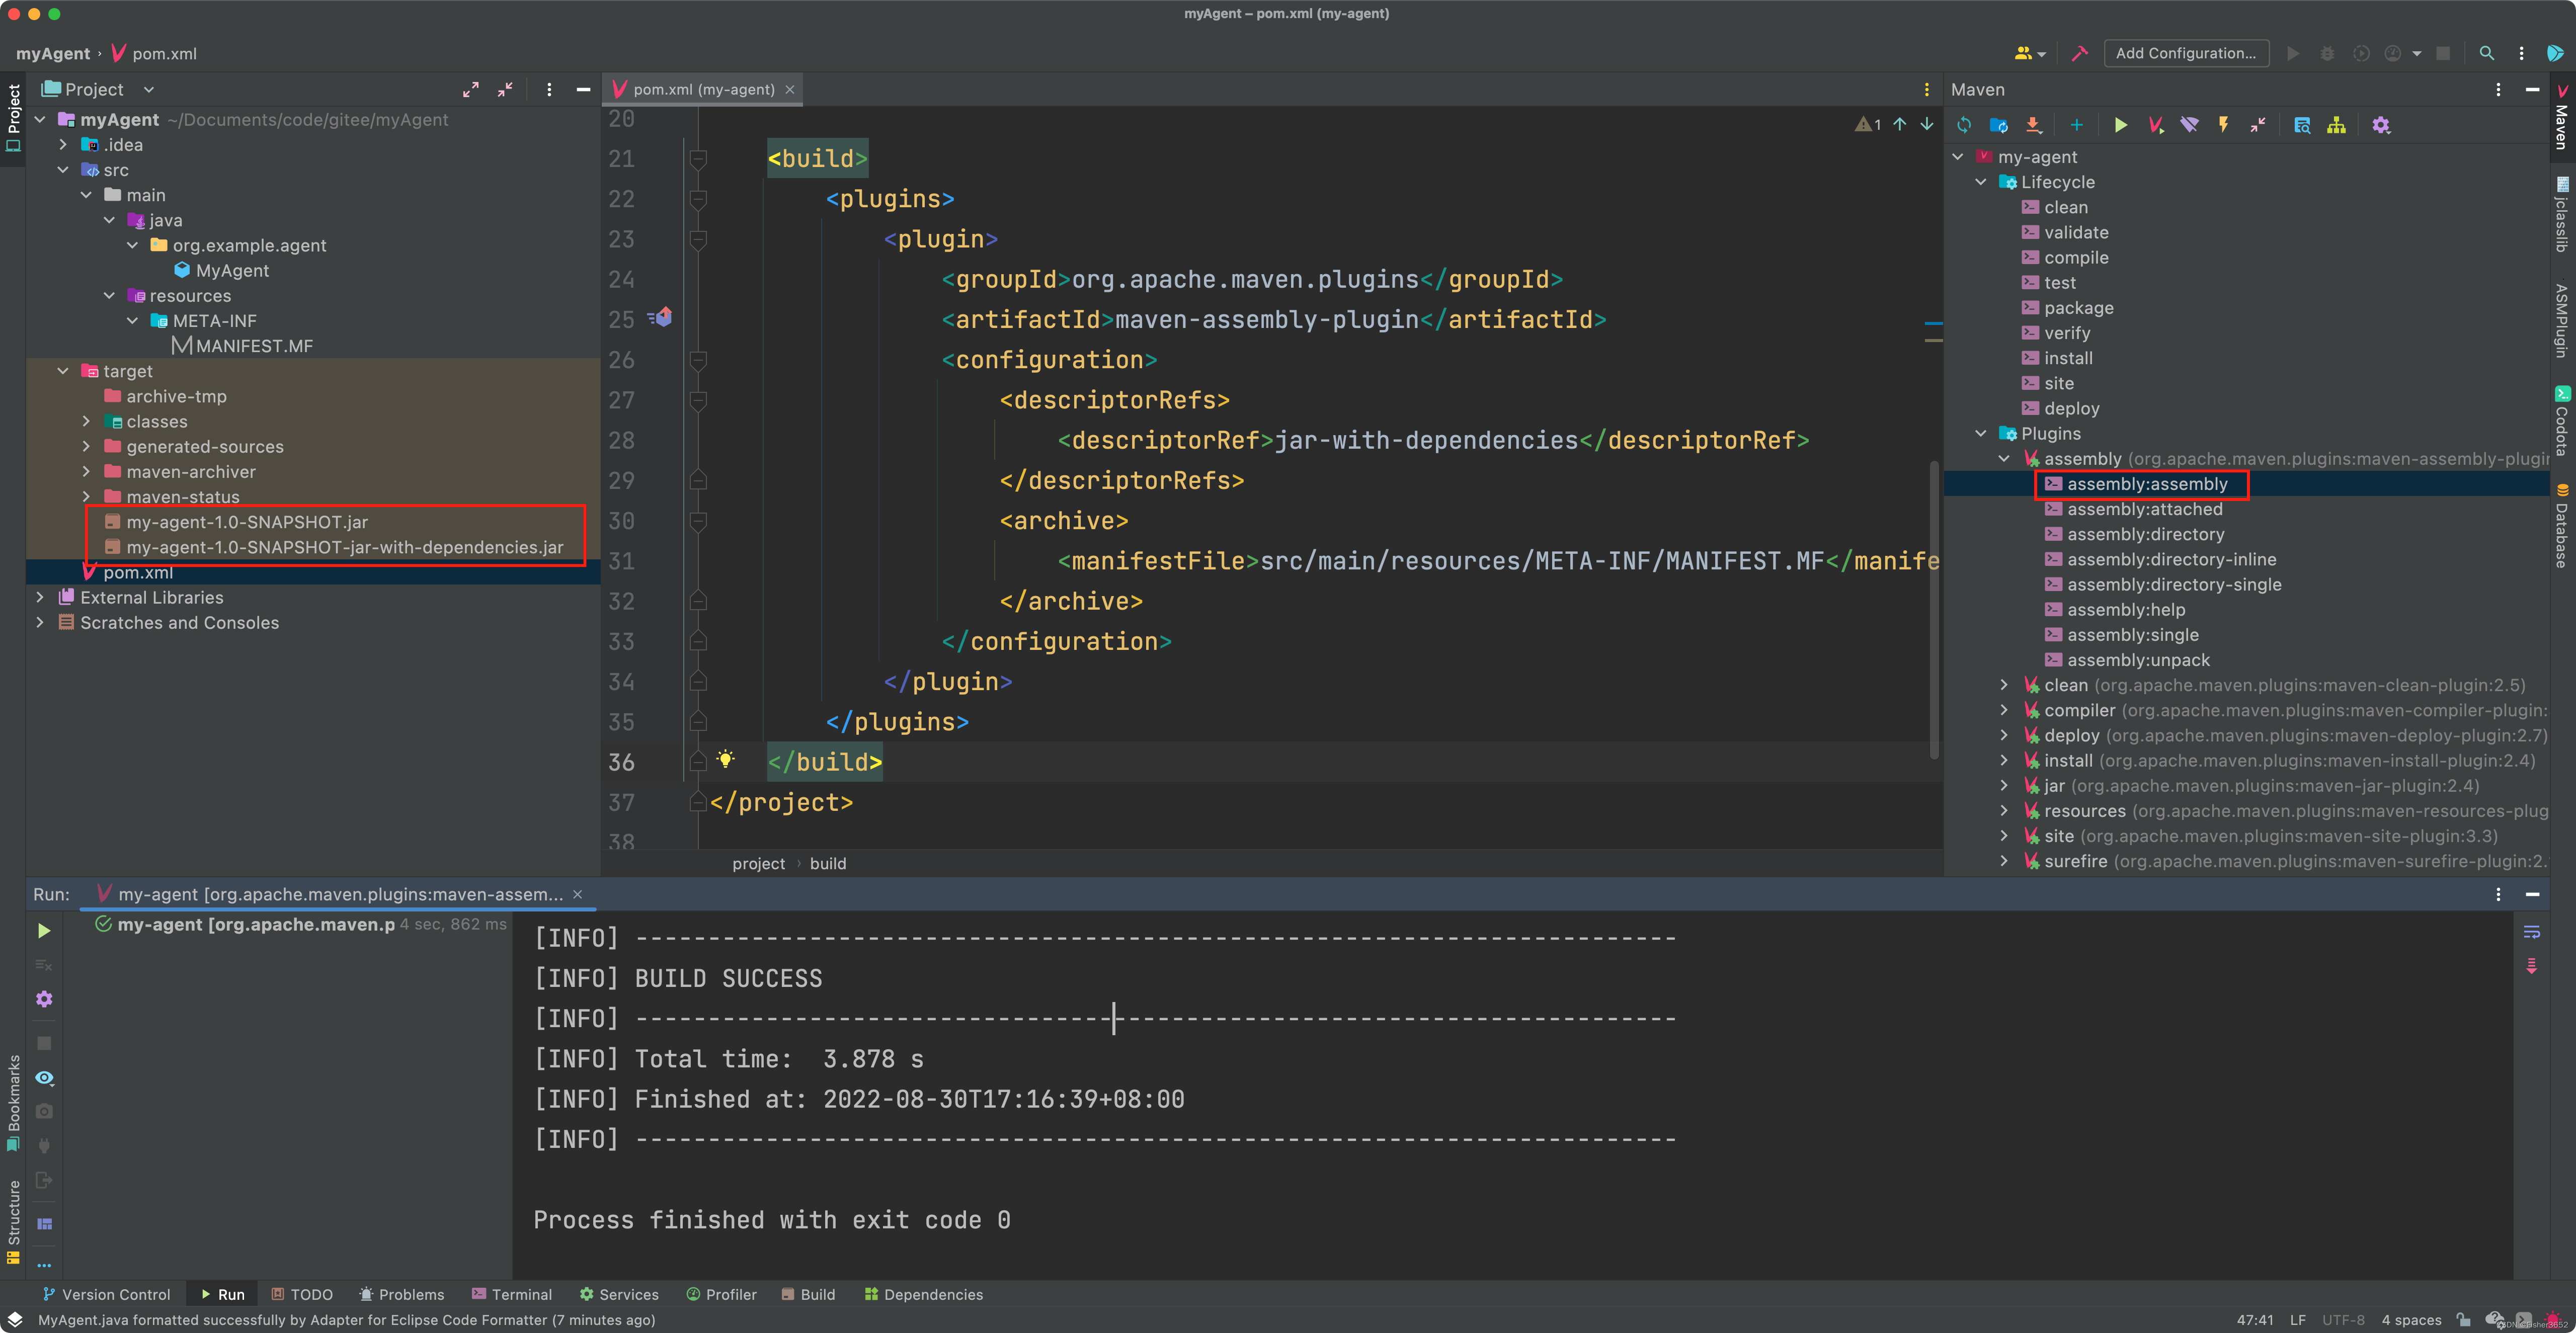Click UTF-8 encoding in status bar
This screenshot has height=1333, width=2576.
point(2343,1320)
